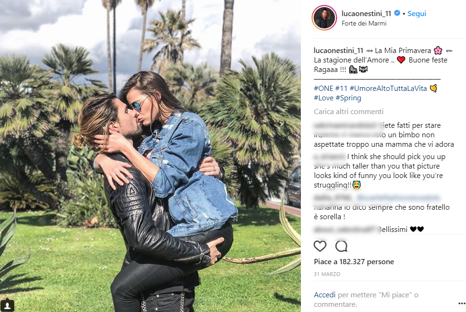Screen dimensions: 466x312
Task: Open the #11 hashtag
Action: click(x=341, y=89)
